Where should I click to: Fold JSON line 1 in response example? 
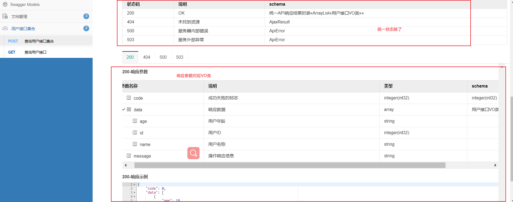tap(134, 184)
